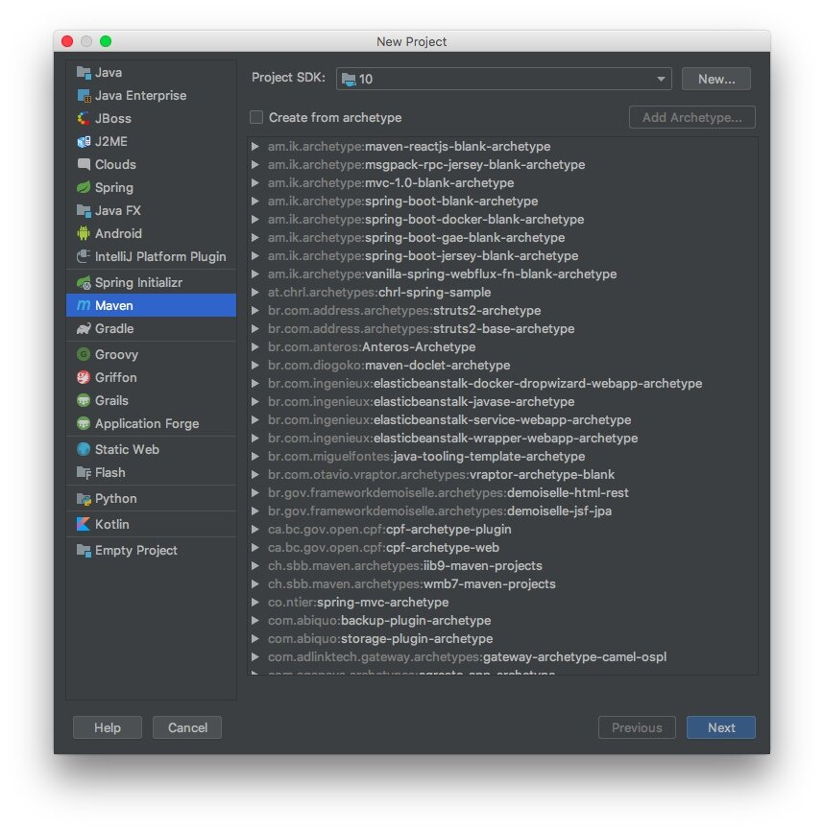Image resolution: width=824 pixels, height=831 pixels.
Task: Click the Next button
Action: pyautogui.click(x=720, y=727)
